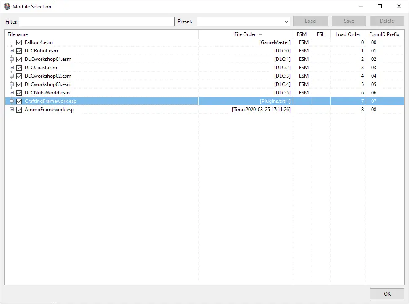Select the AmmoFramework.esp filename

[x=49, y=110]
